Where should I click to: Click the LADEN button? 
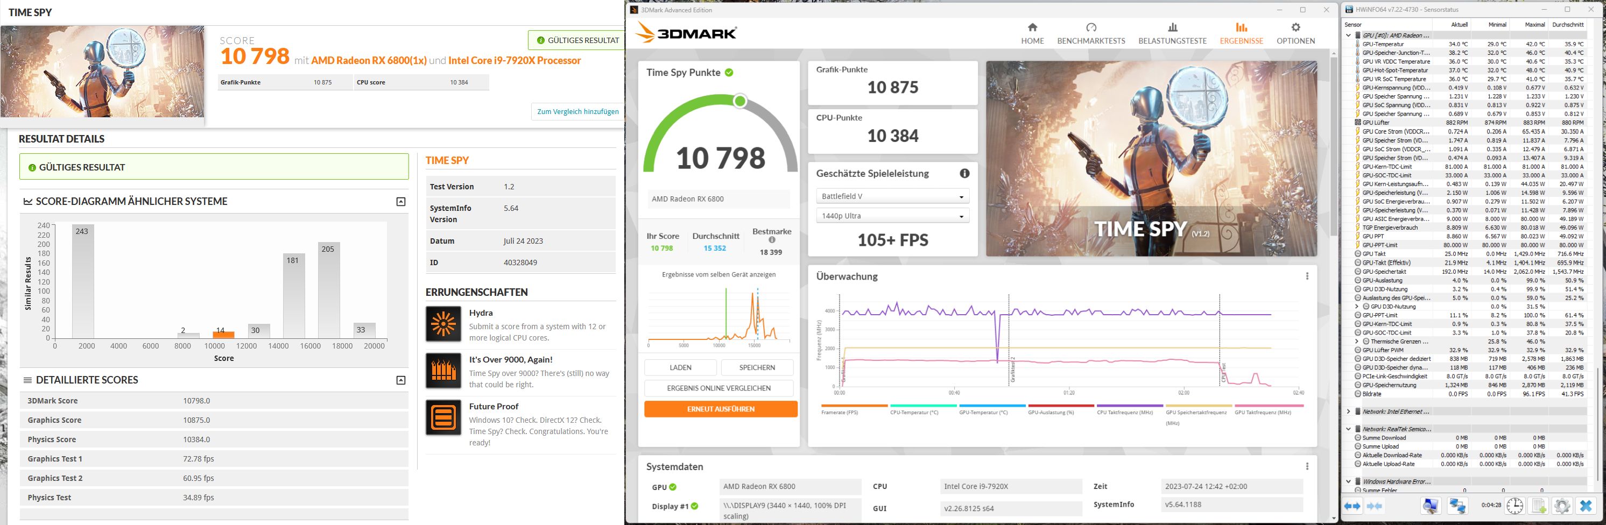[680, 367]
